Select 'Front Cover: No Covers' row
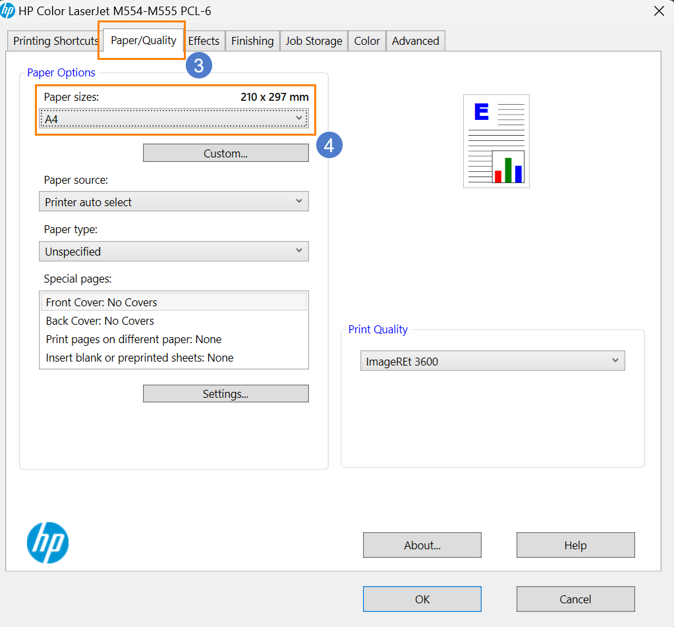Image resolution: width=674 pixels, height=627 pixels. click(x=174, y=302)
